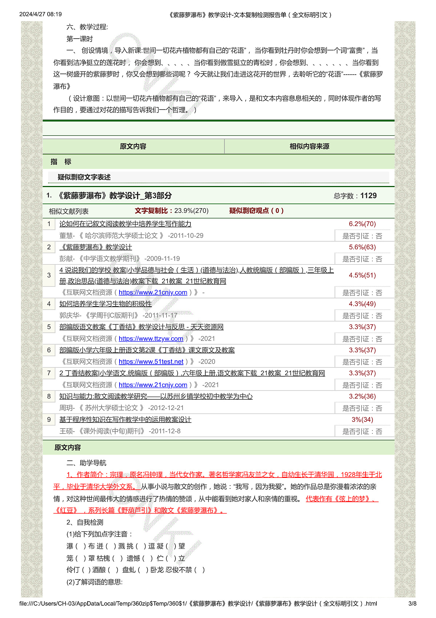Click row number 9 in the list
The width and height of the screenshot is (436, 618).
[49, 420]
